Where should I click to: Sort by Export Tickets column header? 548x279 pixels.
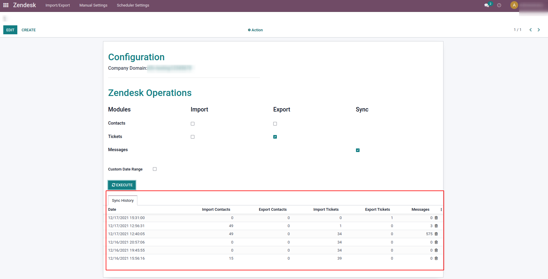[x=377, y=210]
